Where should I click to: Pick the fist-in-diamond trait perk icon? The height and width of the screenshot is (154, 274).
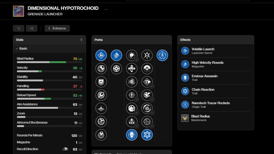coord(147,82)
